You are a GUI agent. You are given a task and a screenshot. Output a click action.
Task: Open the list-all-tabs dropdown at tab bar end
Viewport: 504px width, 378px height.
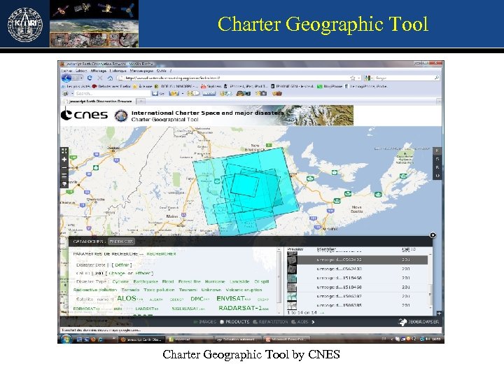tap(438, 101)
